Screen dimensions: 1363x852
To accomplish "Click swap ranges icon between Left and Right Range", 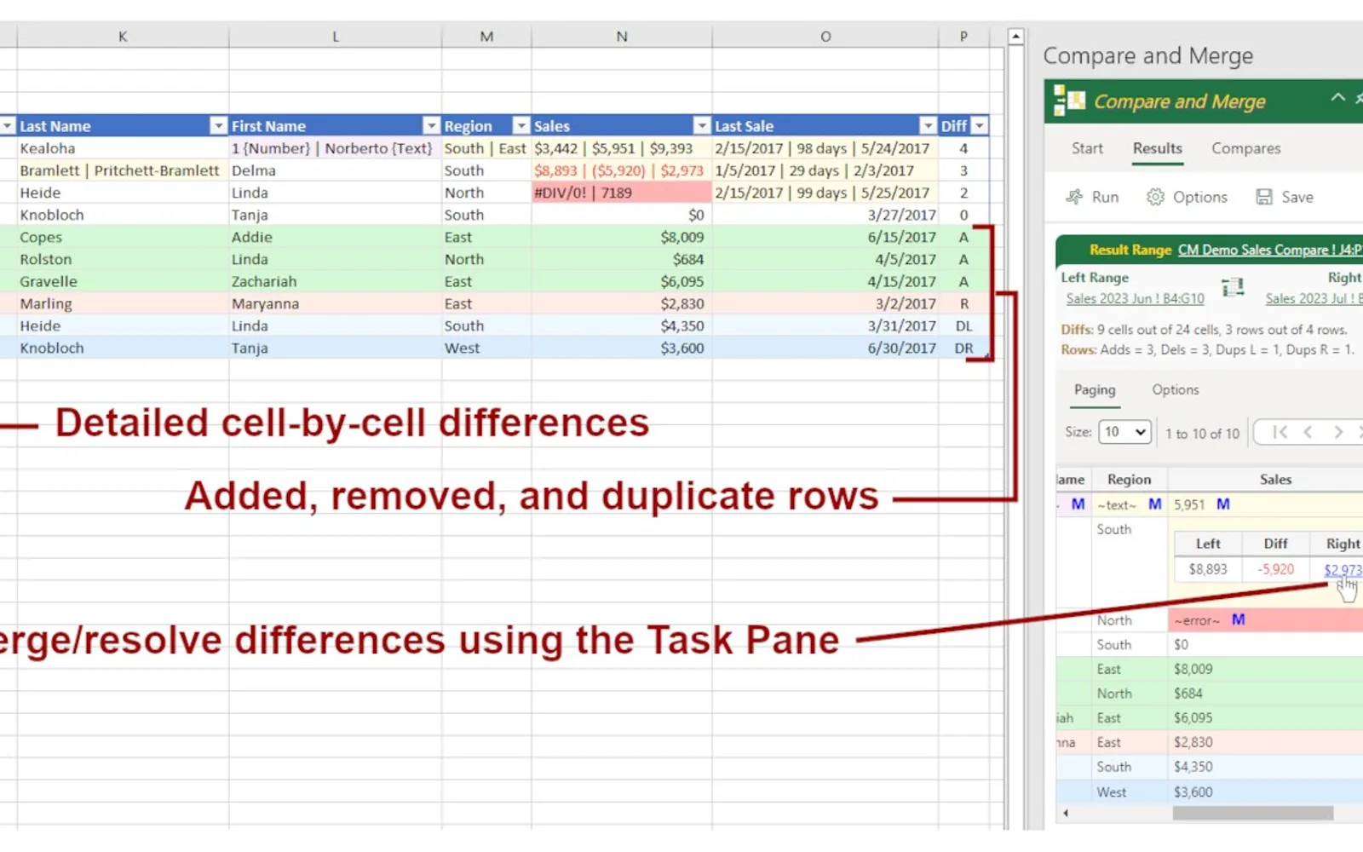I will point(1233,288).
